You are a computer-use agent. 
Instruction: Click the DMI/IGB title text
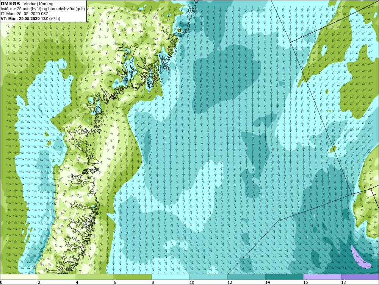[10, 4]
